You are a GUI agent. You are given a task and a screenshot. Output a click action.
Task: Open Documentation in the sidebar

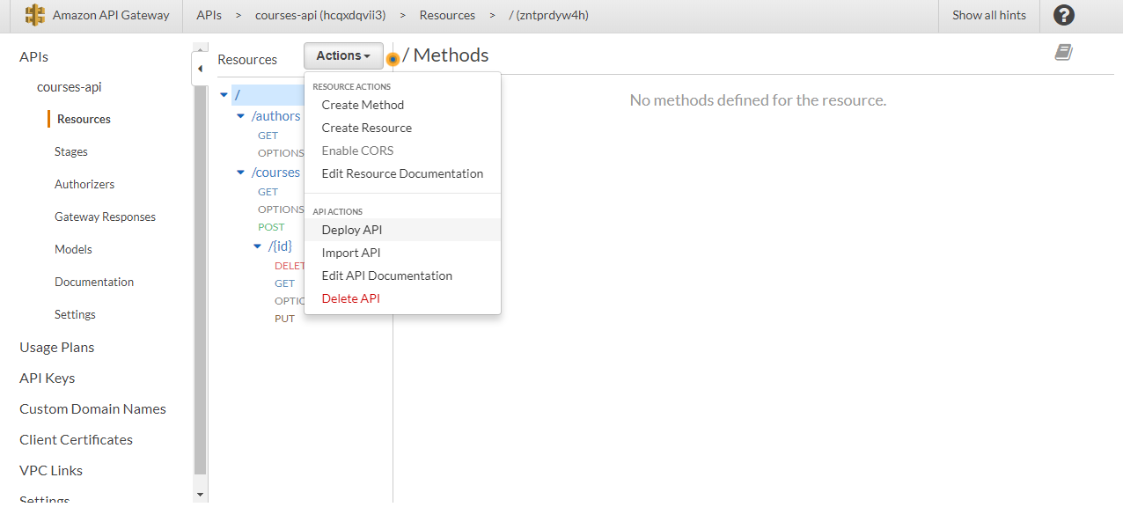click(x=94, y=282)
